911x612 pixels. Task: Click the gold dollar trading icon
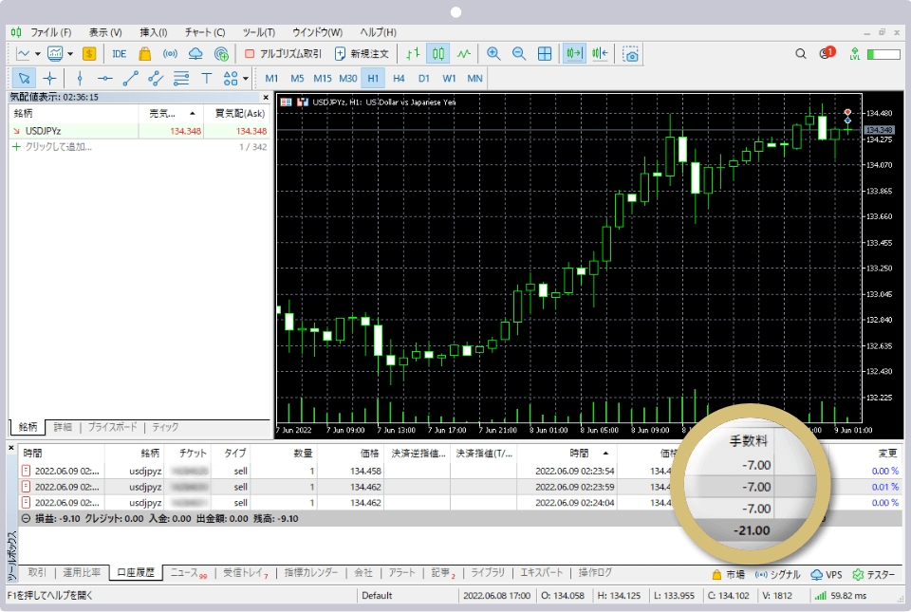[x=89, y=54]
